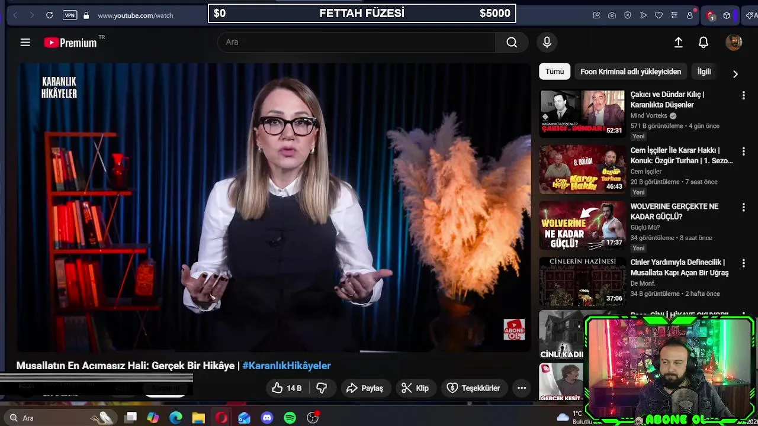Toggle the browser VPN badge

(x=70, y=15)
